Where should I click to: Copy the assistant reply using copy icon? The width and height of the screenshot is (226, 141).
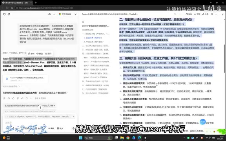pyautogui.click(x=4, y=98)
